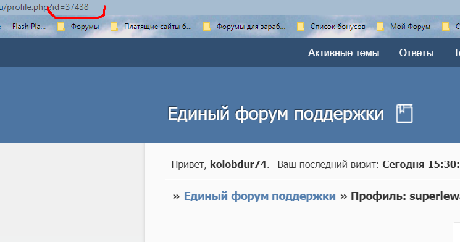Open Мой Форум bookmark folder

(x=410, y=27)
